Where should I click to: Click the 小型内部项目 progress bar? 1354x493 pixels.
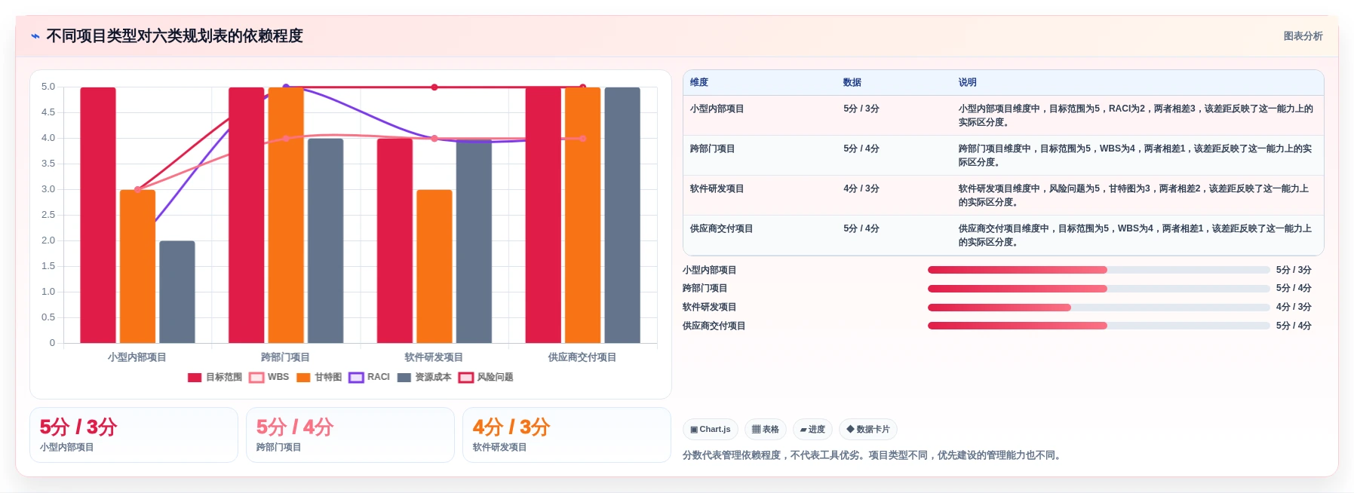pyautogui.click(x=1098, y=270)
